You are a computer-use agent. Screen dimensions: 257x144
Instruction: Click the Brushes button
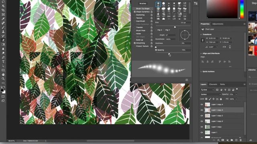point(143,4)
